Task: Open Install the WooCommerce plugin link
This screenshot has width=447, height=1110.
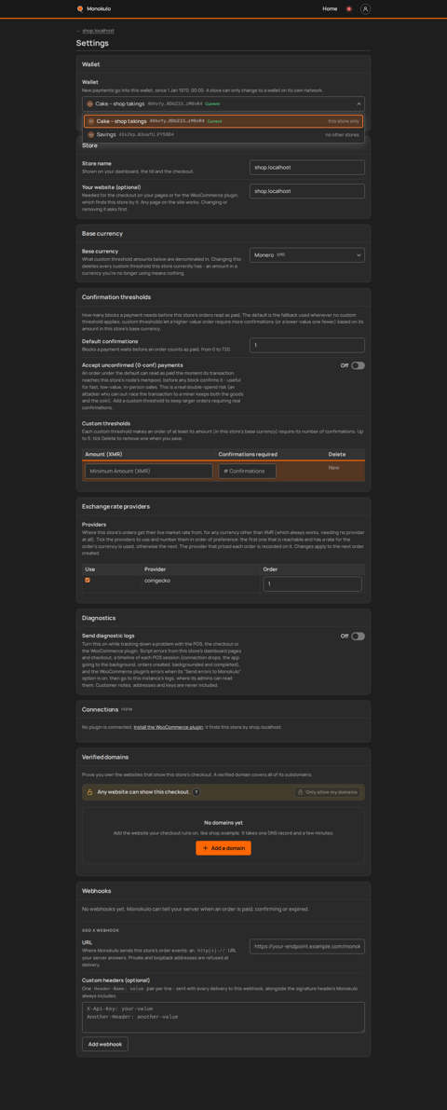Action: coord(169,727)
